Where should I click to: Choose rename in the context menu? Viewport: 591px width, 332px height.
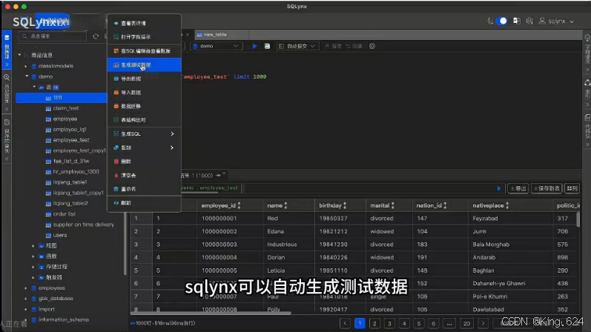[144, 189]
